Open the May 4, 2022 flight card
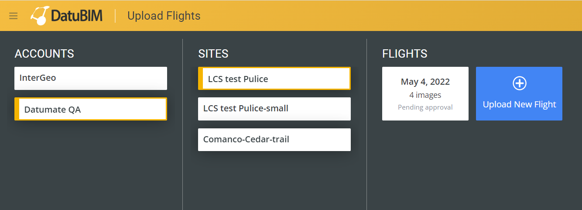 [x=425, y=93]
